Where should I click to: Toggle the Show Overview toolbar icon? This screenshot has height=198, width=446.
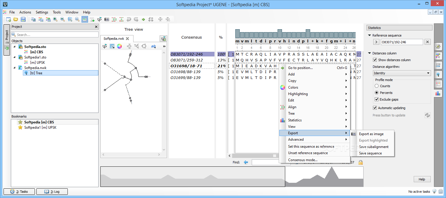pos(85,19)
